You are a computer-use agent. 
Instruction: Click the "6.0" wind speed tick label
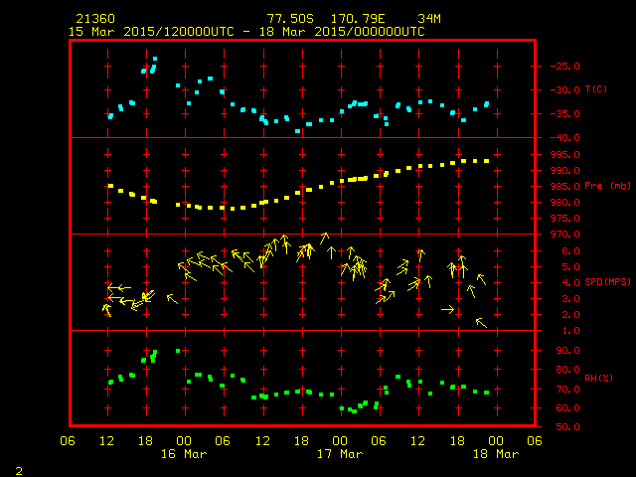(x=570, y=251)
